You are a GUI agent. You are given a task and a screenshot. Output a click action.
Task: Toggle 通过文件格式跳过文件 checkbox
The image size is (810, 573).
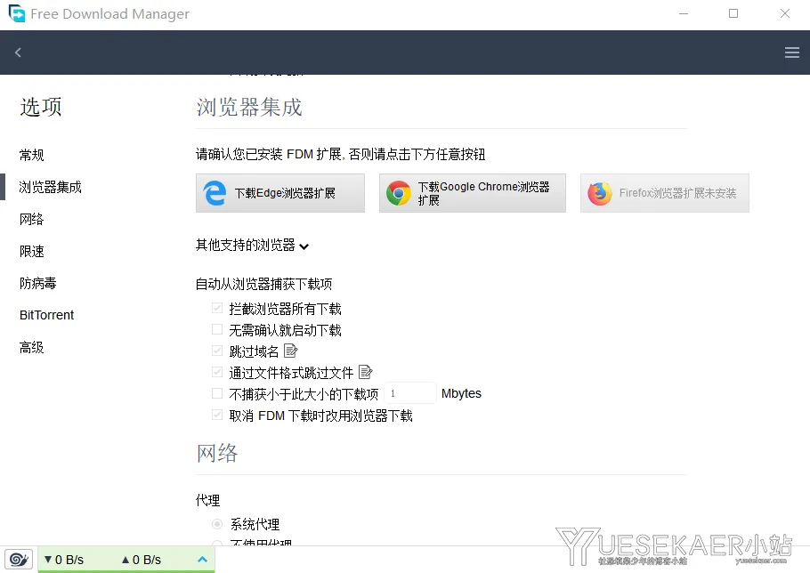[217, 372]
